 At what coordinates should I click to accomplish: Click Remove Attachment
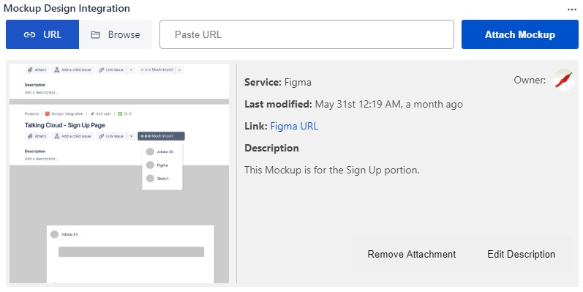coord(412,254)
